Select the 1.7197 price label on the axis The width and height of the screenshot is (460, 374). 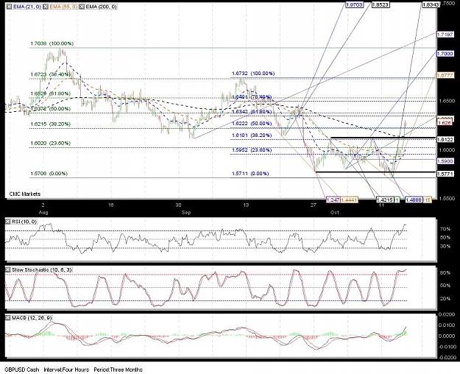point(445,35)
